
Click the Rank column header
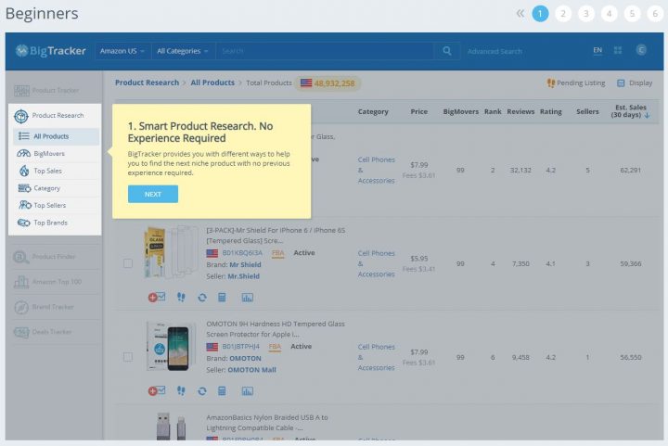493,111
